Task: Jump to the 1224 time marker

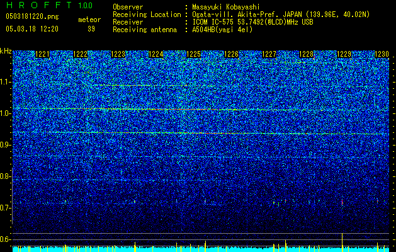Action: [156, 54]
